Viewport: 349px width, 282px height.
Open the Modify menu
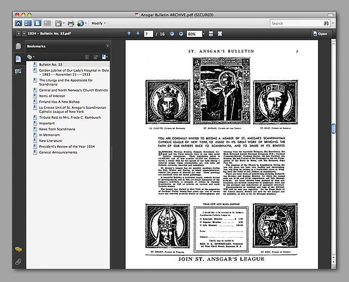pyautogui.click(x=98, y=23)
